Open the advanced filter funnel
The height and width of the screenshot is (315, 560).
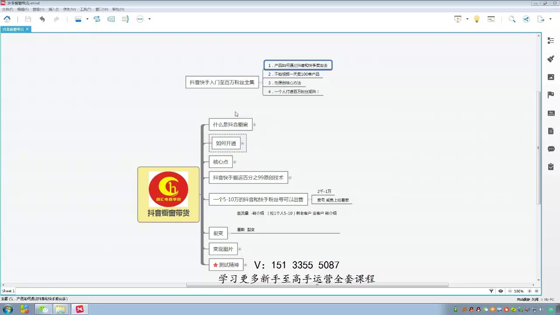coord(491,291)
